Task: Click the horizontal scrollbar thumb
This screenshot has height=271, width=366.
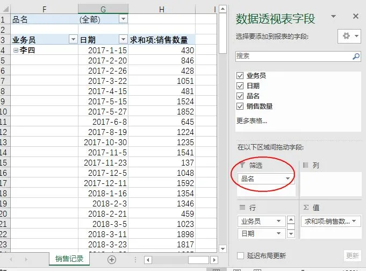Action: pos(198,260)
